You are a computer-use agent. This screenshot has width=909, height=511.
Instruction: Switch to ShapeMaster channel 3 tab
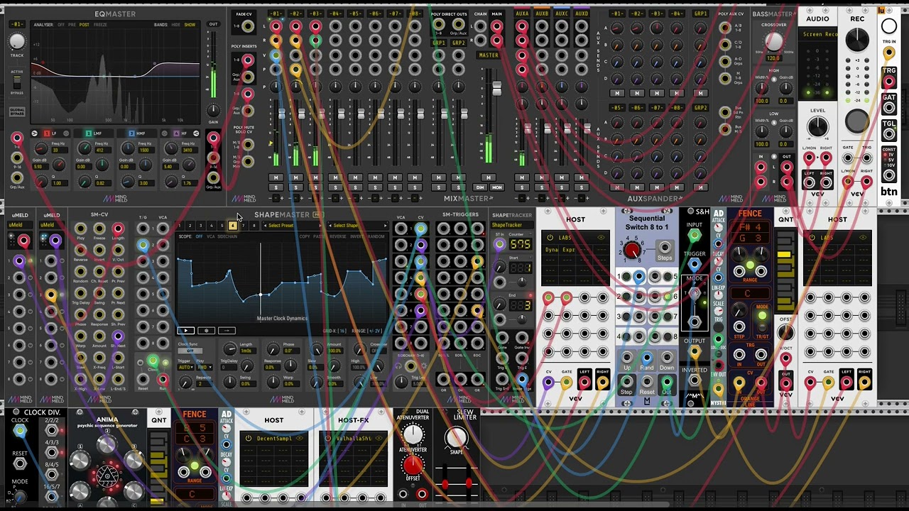200,226
